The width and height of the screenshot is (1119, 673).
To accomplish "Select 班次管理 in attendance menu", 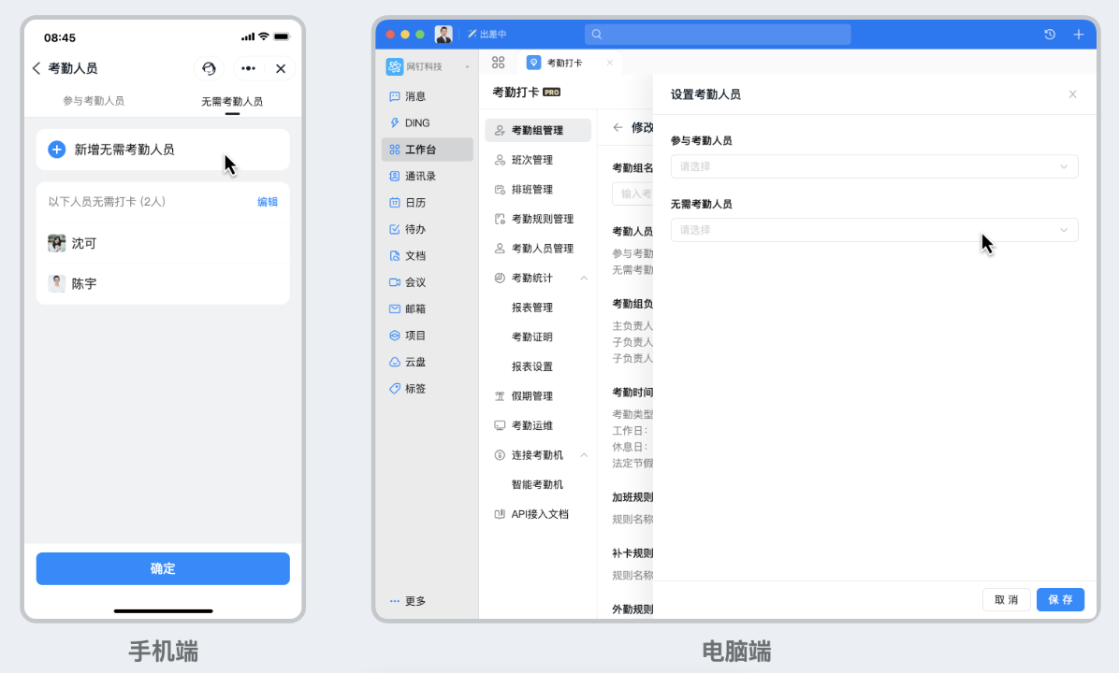I will pos(537,160).
